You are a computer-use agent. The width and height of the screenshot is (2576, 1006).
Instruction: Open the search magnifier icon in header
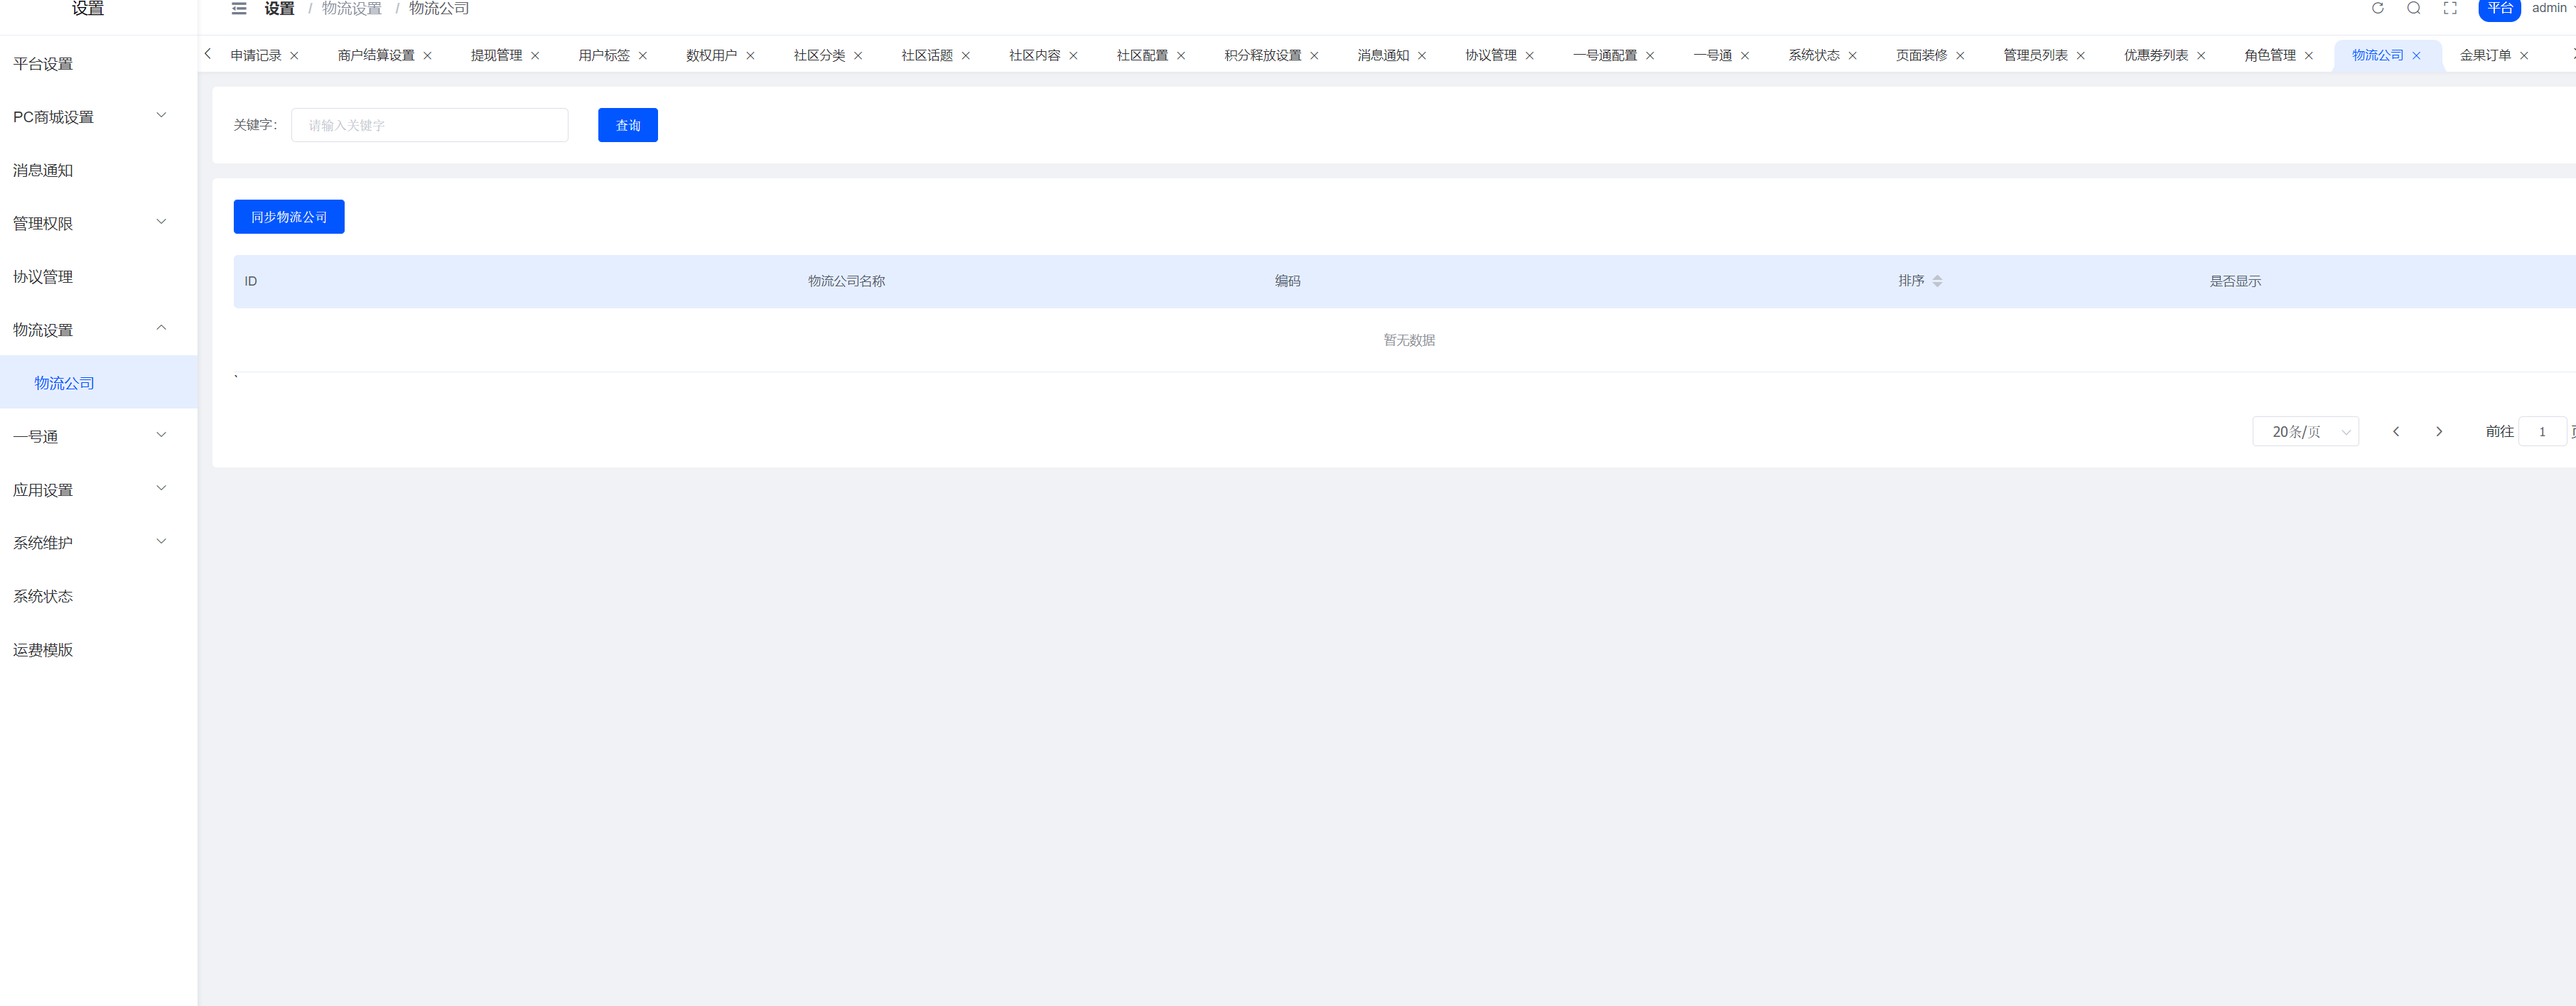pos(2413,8)
